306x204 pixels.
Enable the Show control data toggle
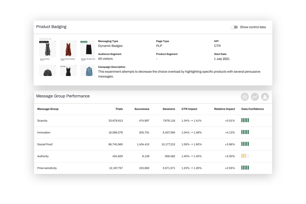[x=234, y=27]
